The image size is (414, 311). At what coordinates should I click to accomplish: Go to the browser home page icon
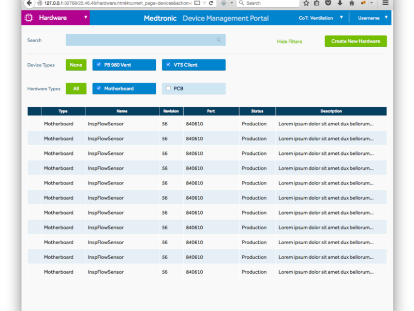pos(352,3)
